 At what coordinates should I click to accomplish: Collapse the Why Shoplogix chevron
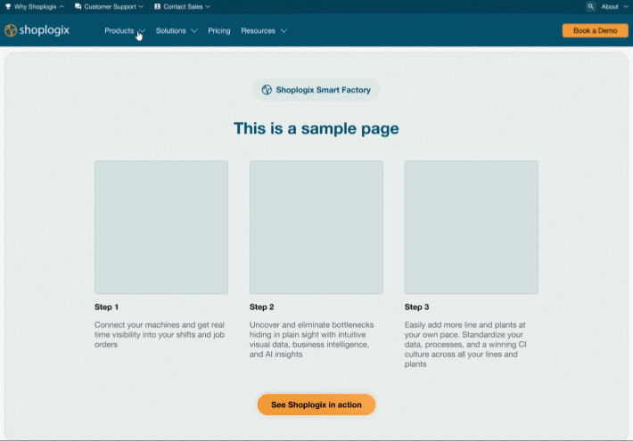tap(62, 6)
